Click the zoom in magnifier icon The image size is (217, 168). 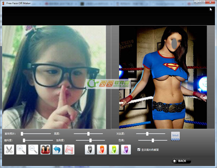[21, 150]
